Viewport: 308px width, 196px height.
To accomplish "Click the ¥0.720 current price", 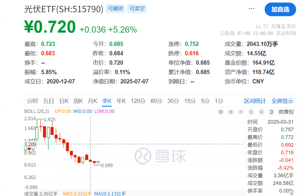I will [50, 27].
